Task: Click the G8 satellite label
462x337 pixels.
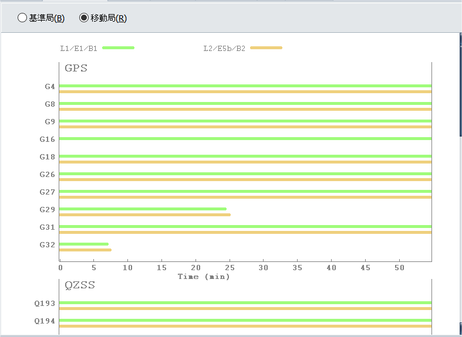Action: point(50,104)
